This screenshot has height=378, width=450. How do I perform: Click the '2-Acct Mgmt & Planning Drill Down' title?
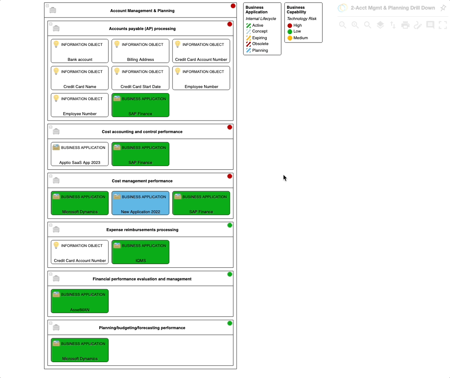[x=392, y=8]
